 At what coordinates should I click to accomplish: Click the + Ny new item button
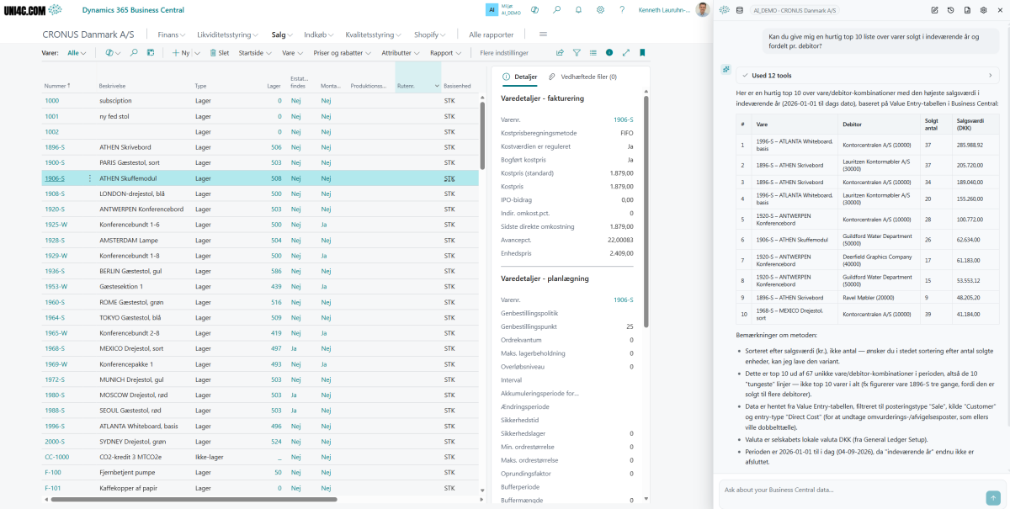(x=181, y=52)
